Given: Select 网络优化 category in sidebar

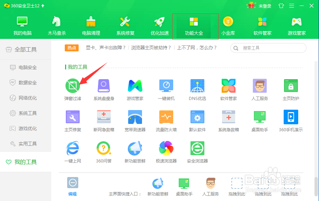Looking at the screenshot, I should (26, 98).
